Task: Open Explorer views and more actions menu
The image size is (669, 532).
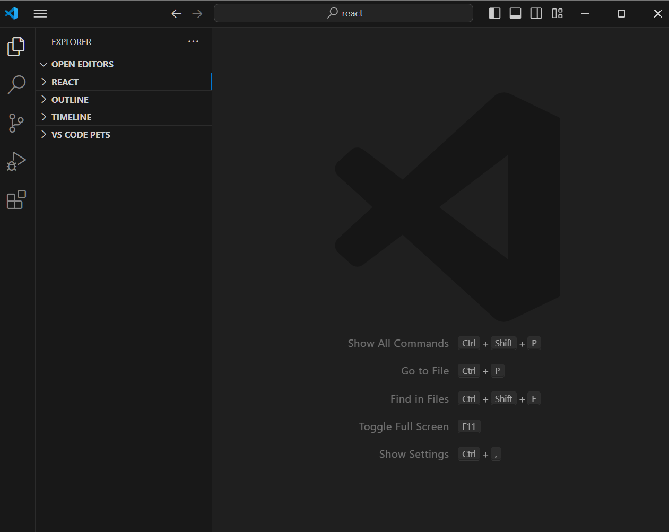Action: tap(193, 41)
